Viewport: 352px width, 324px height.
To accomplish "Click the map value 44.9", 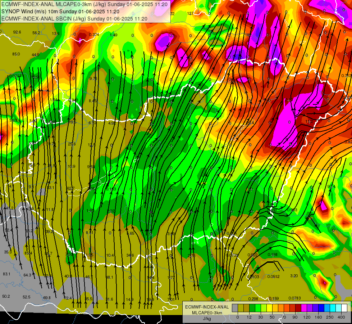I will (x=36, y=55).
